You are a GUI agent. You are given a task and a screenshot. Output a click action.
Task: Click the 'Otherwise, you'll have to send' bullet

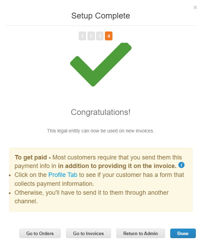coord(92,197)
